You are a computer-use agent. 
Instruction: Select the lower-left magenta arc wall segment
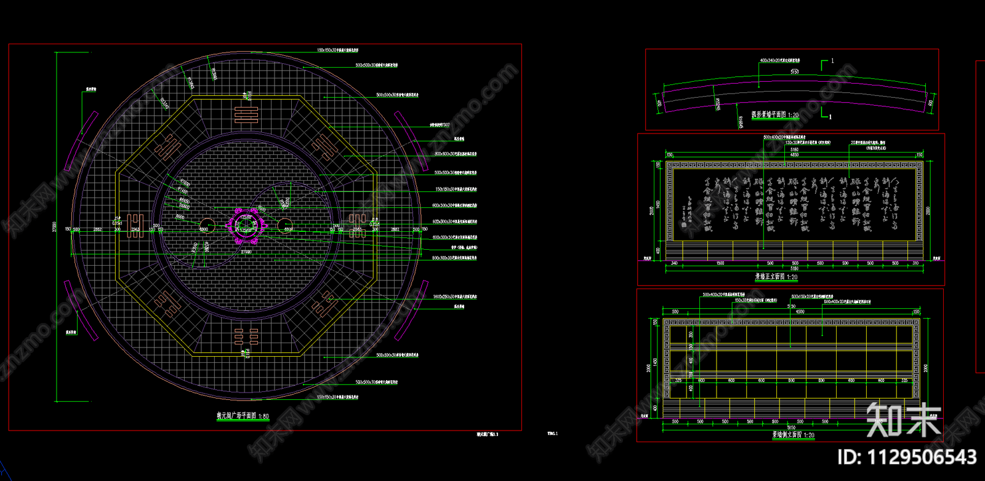click(x=81, y=312)
